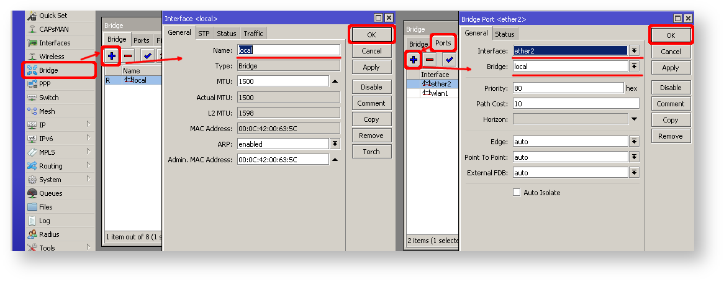The width and height of the screenshot is (724, 281).
Task: Toggle the Auto Isolate checkbox
Action: tap(516, 193)
